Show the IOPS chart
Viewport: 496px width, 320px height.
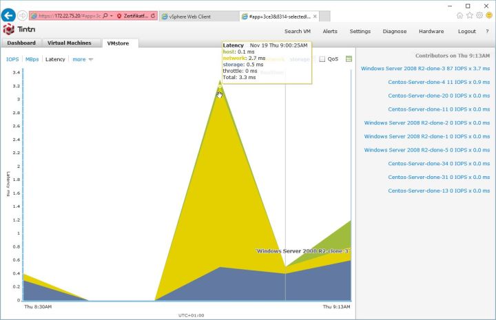click(x=12, y=59)
